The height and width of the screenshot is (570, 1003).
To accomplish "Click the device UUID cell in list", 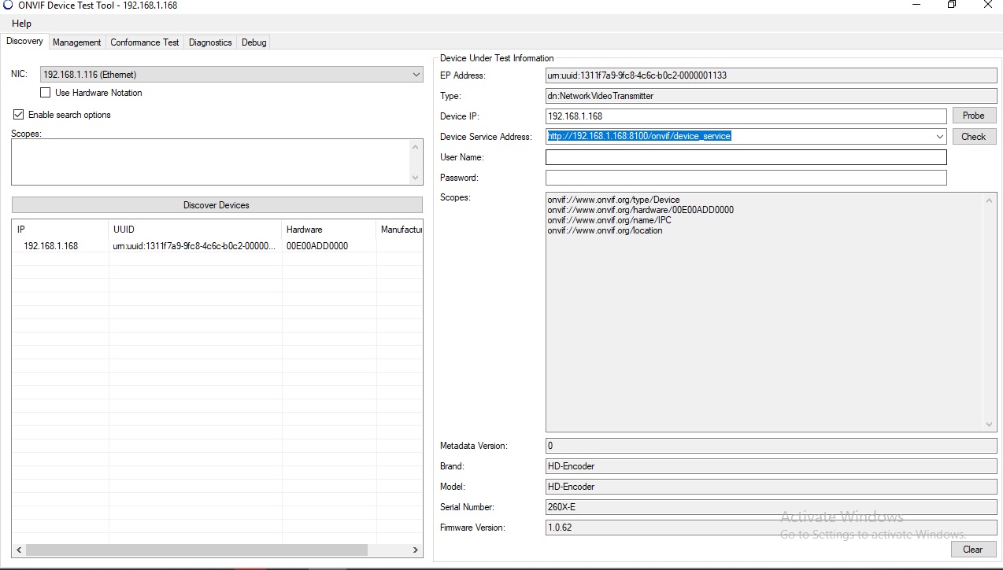I will click(194, 246).
